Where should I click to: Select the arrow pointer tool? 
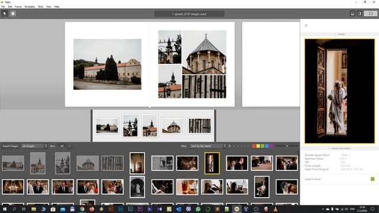pos(4,14)
